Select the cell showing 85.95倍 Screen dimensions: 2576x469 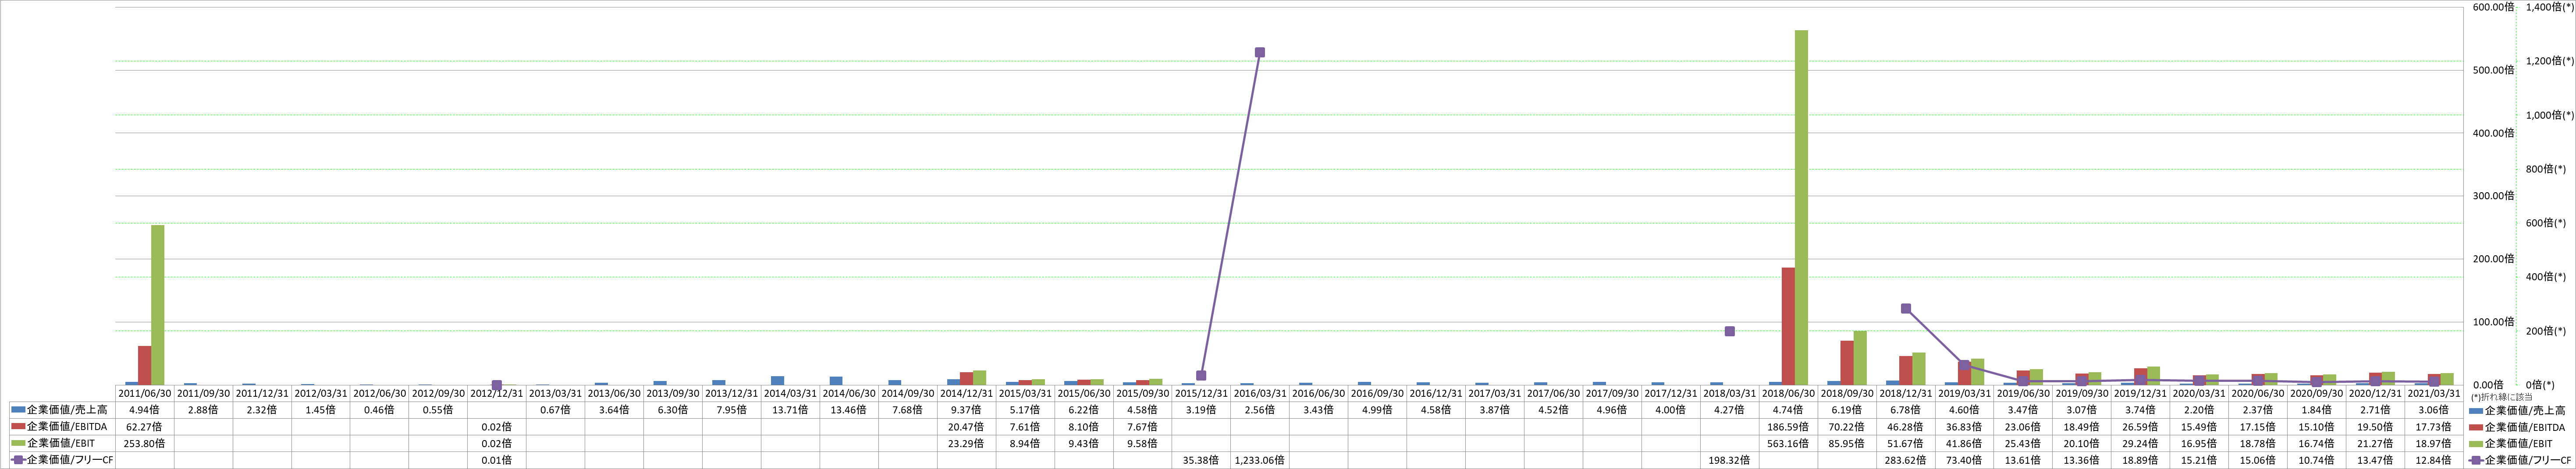(1847, 443)
